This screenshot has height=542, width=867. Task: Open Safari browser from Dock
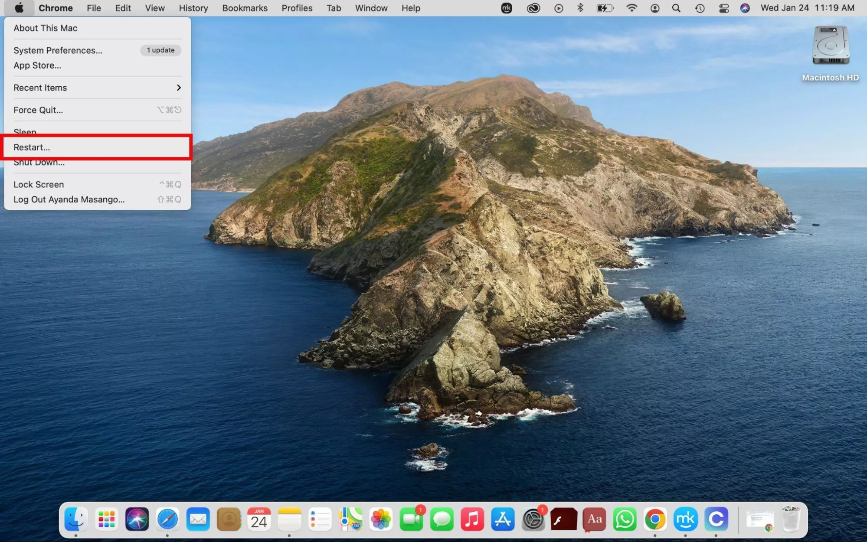[167, 518]
